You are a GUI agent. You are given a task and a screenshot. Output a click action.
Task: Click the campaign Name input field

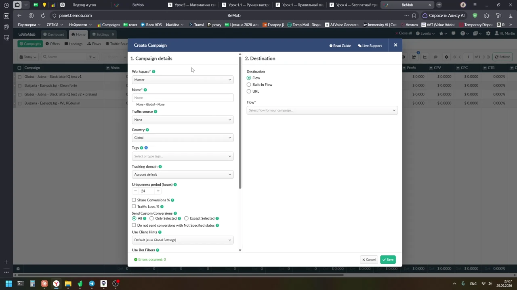pyautogui.click(x=183, y=97)
